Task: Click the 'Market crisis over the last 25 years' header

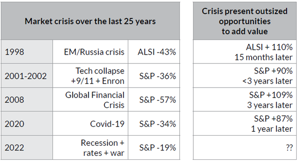Action: point(90,21)
